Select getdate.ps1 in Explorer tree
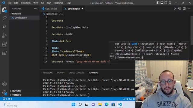This screenshot has width=193, height=108. 24,18
